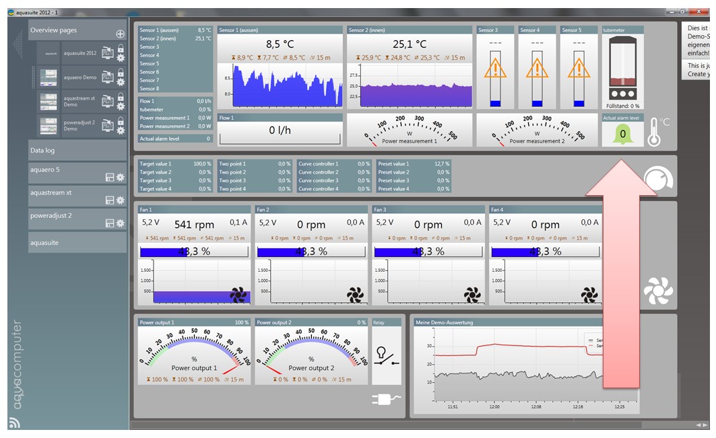Open gear settings in poweradjust 2 section
Screen dimensions: 716x438
click(x=120, y=223)
